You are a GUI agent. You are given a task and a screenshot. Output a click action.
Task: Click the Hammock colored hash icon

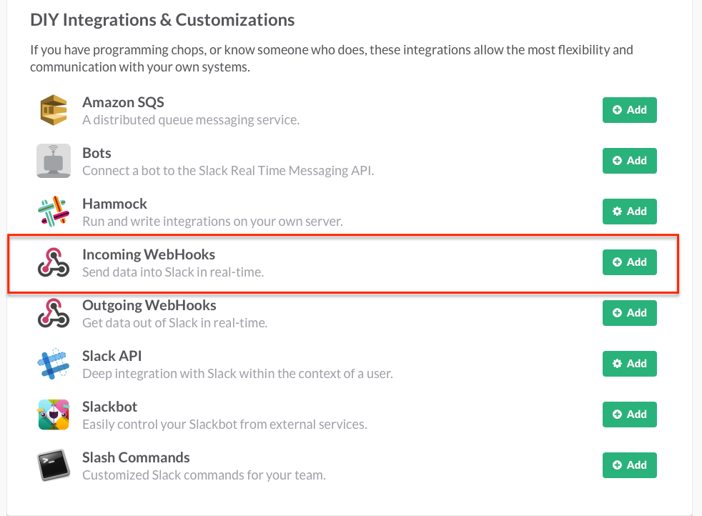coord(53,211)
